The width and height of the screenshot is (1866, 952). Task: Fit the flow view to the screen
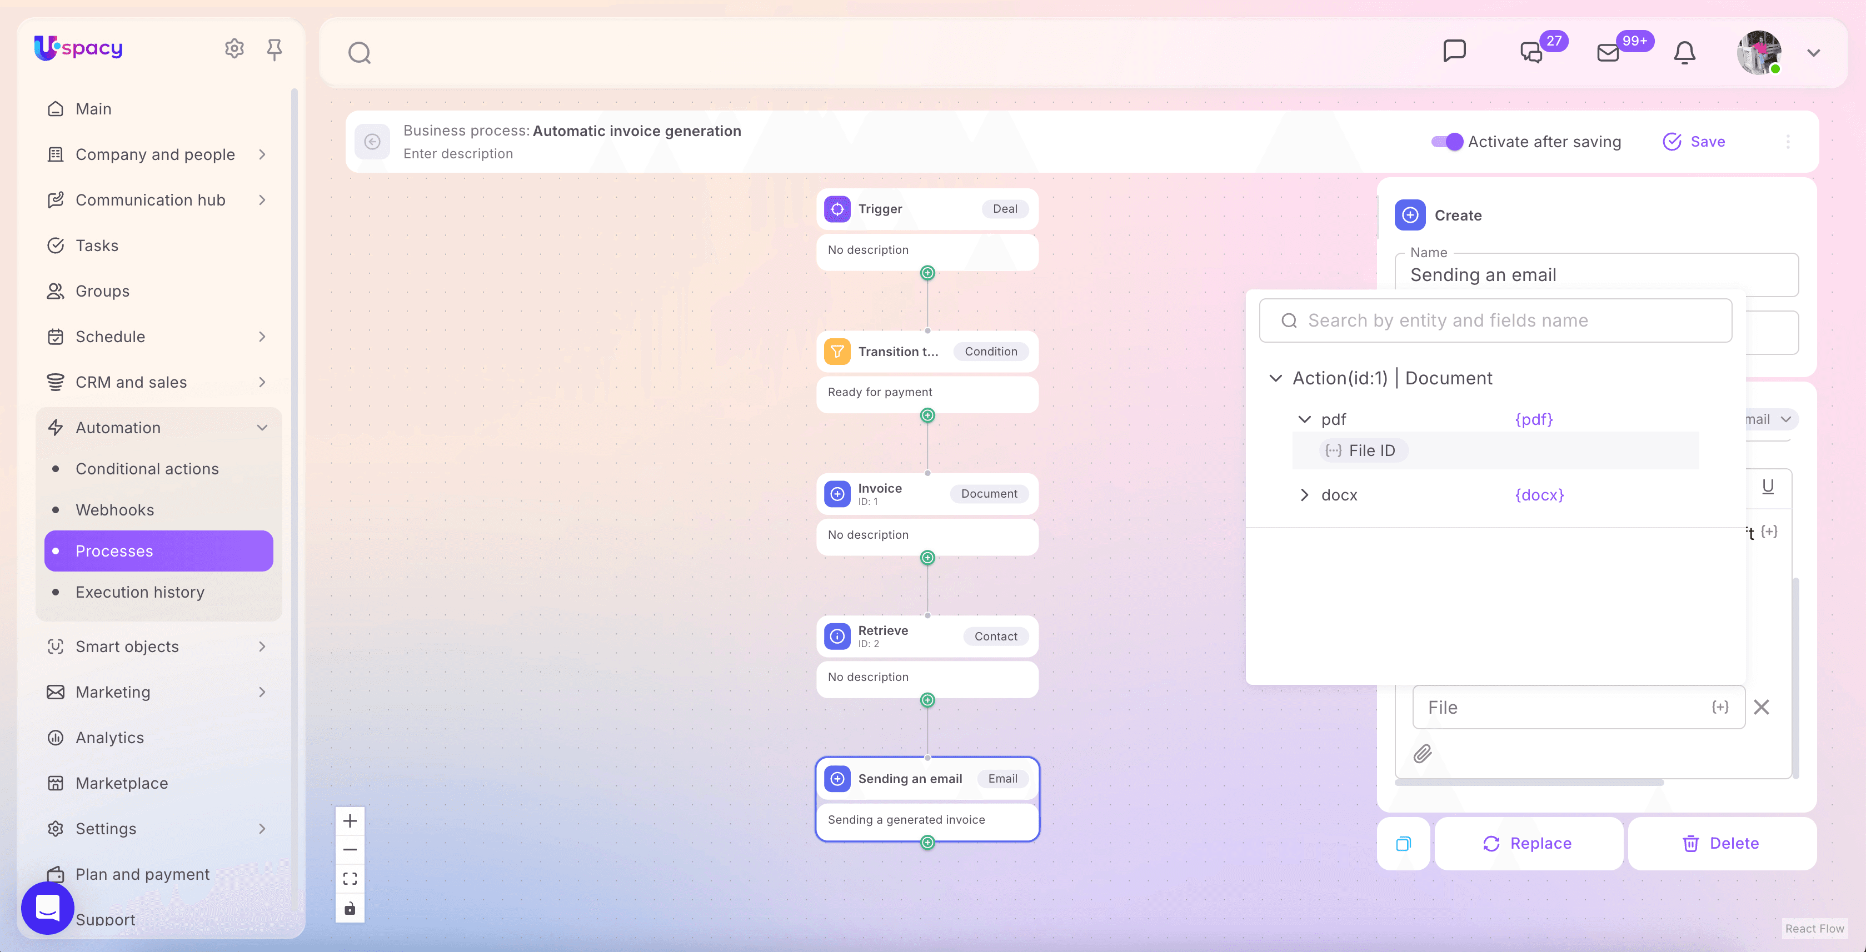point(350,879)
